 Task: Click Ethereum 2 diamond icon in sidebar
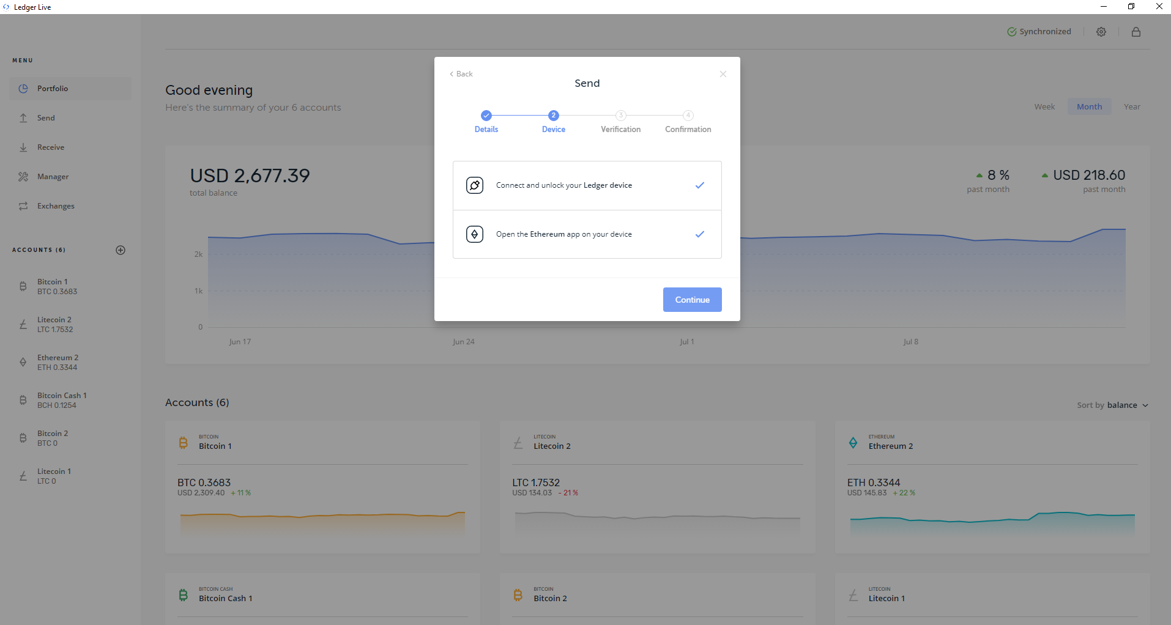click(23, 362)
